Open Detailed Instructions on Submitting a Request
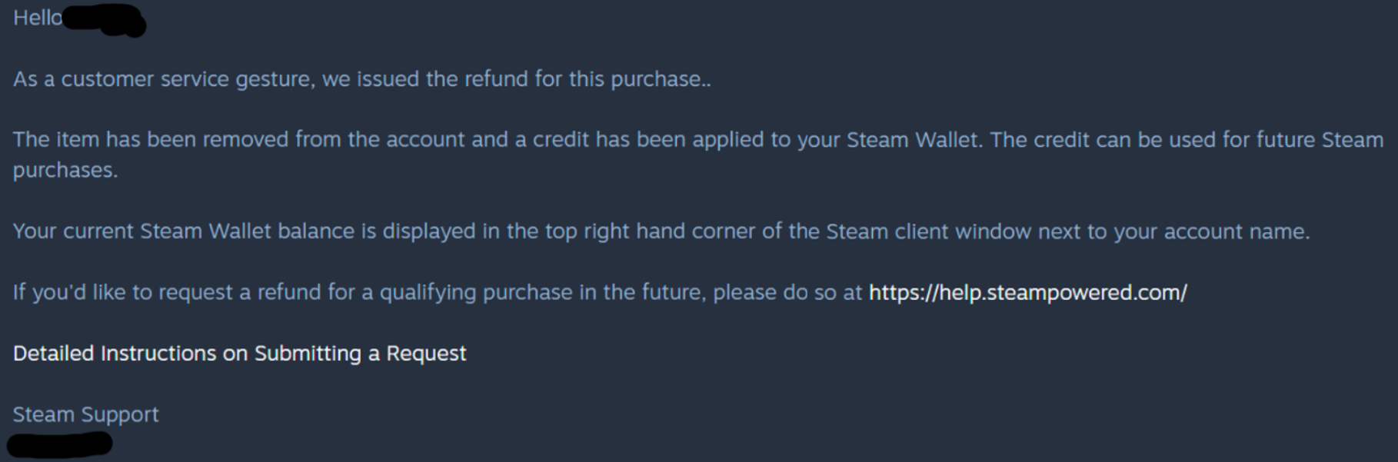 point(239,353)
